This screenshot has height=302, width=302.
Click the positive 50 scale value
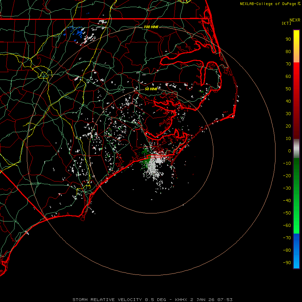tap(288, 89)
